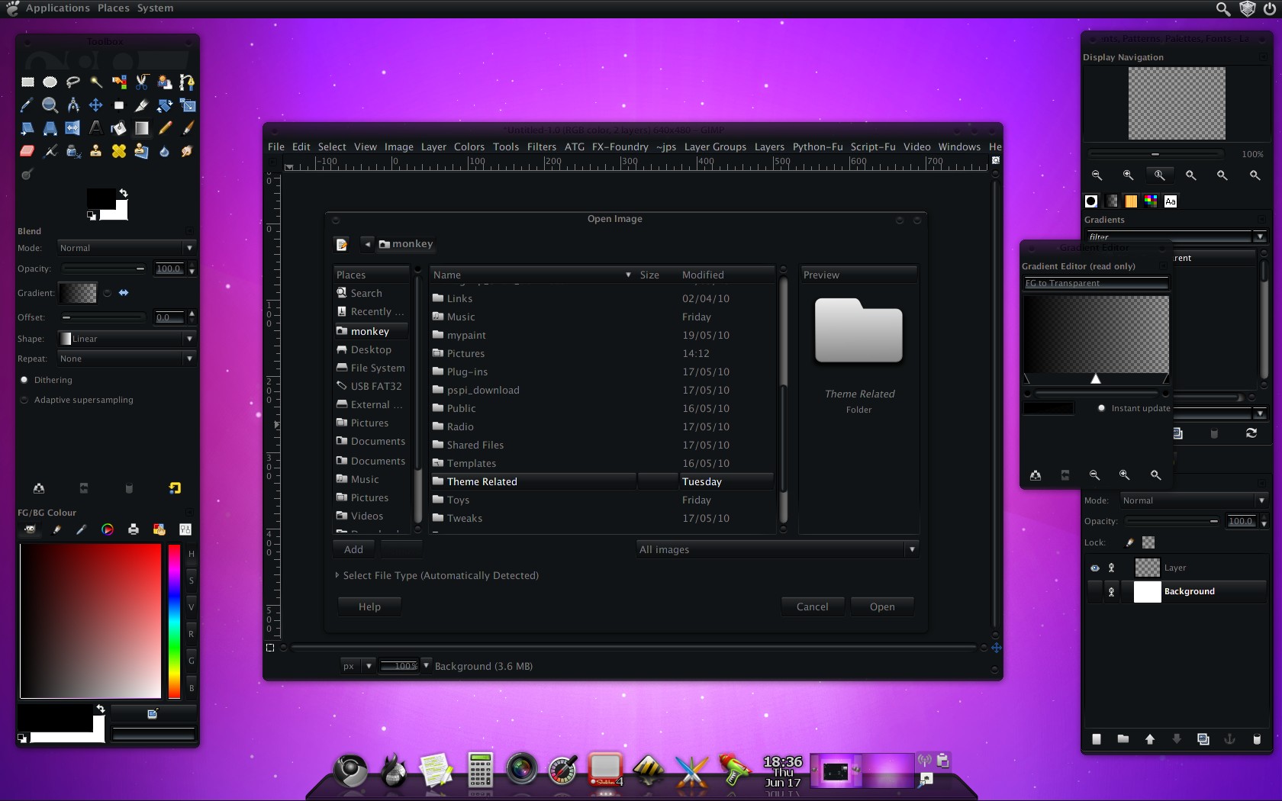Screen dimensions: 1282x801
Task: Open the 100% zoom dropdown arrow
Action: [x=426, y=665]
